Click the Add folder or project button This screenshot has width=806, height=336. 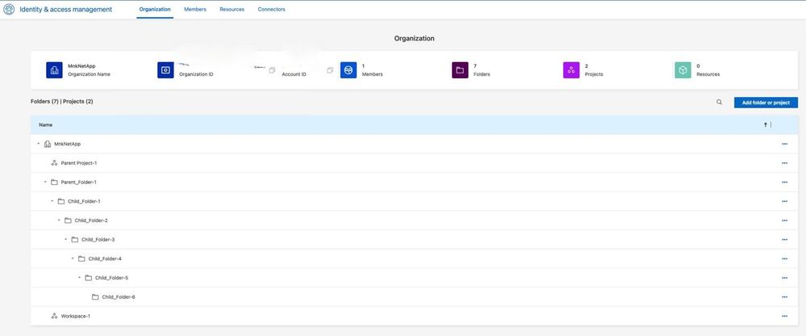coord(766,103)
